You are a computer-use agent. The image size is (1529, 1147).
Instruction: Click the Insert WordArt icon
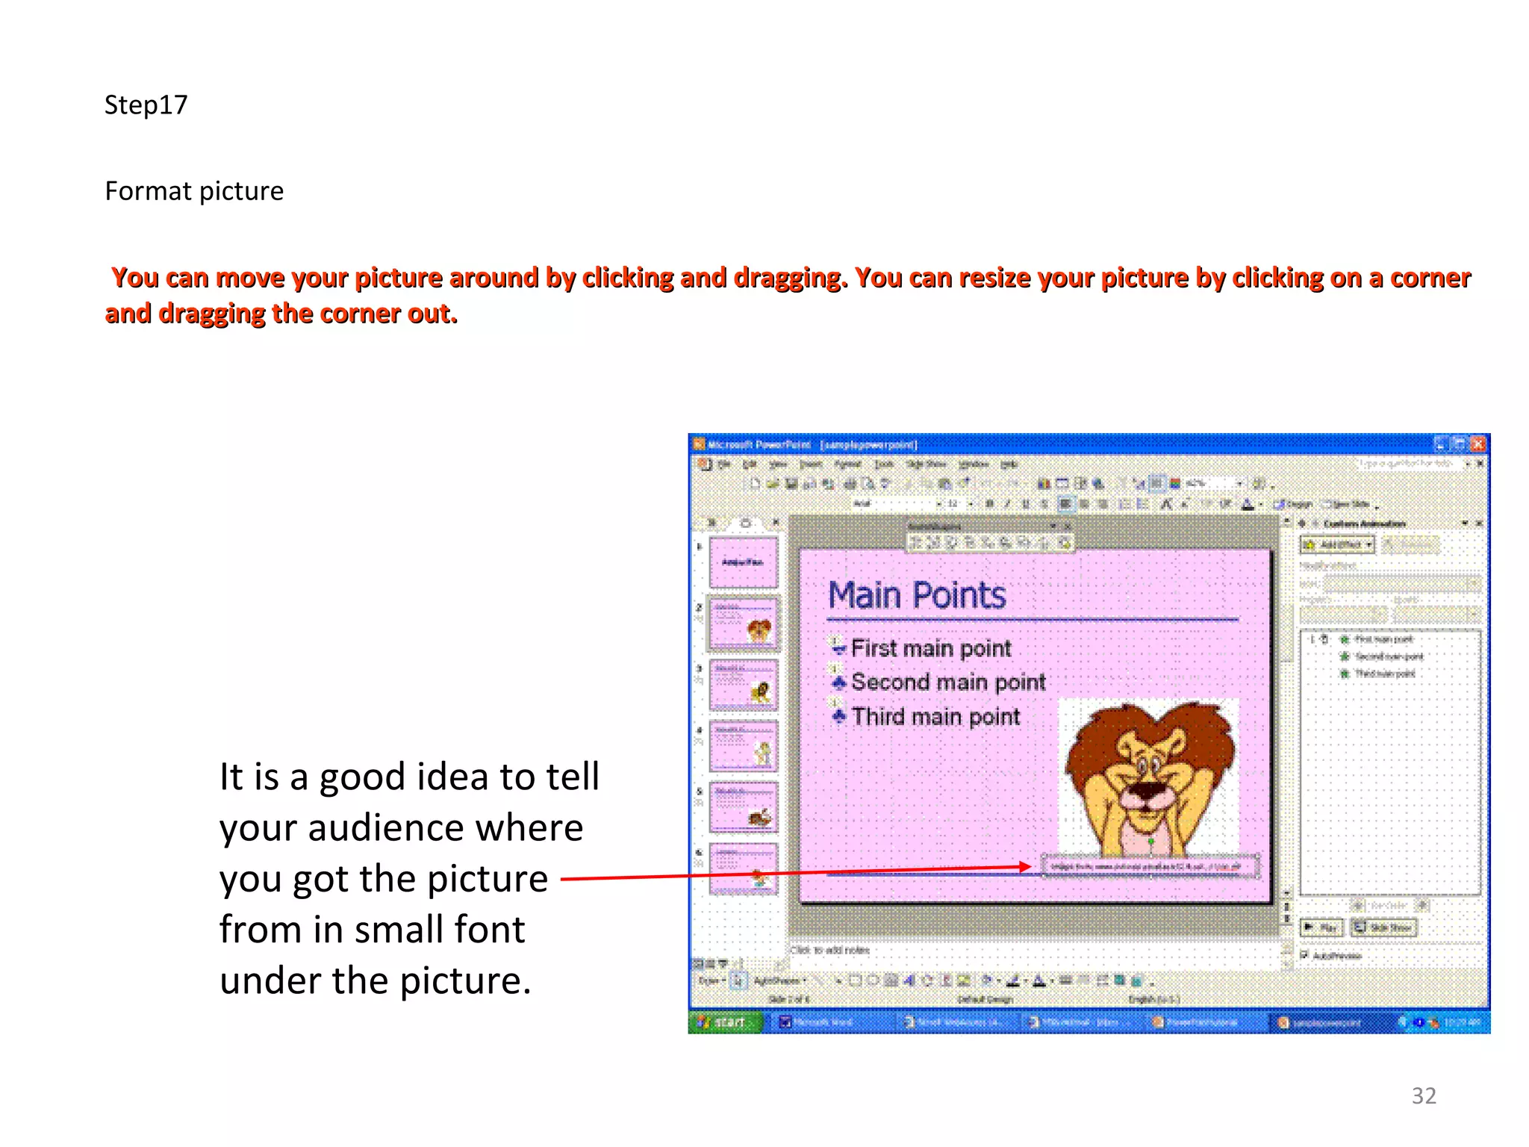[909, 980]
